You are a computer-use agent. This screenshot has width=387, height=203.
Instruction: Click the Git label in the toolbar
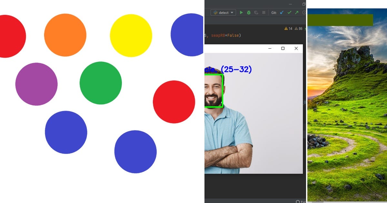tap(274, 13)
